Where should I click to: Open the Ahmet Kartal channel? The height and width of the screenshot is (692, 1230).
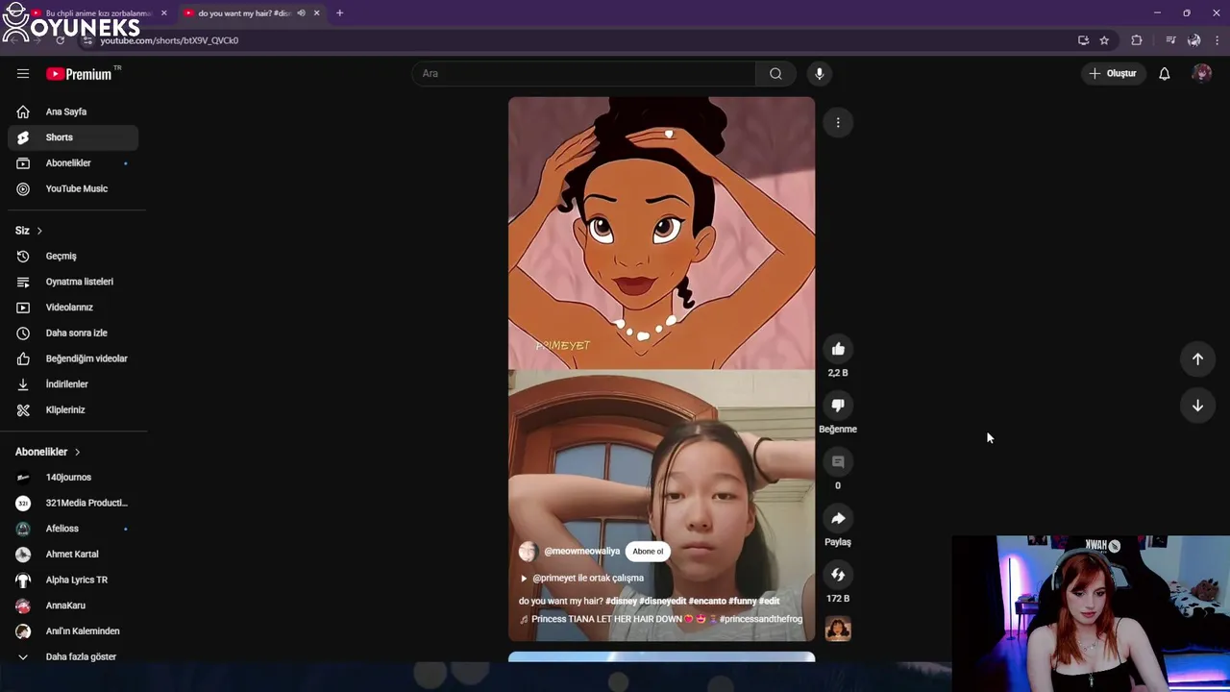coord(73,554)
